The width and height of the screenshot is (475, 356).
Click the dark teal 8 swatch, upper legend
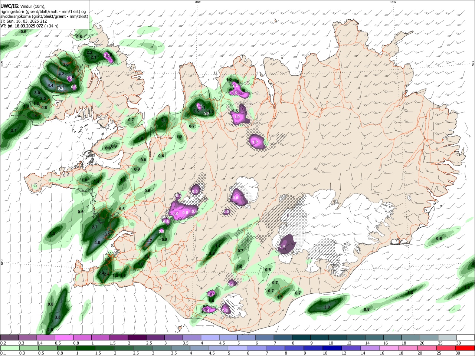pos(301,337)
